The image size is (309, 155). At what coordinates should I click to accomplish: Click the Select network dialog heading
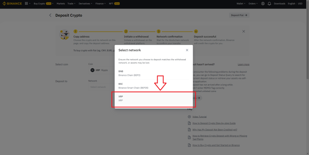pyautogui.click(x=129, y=50)
